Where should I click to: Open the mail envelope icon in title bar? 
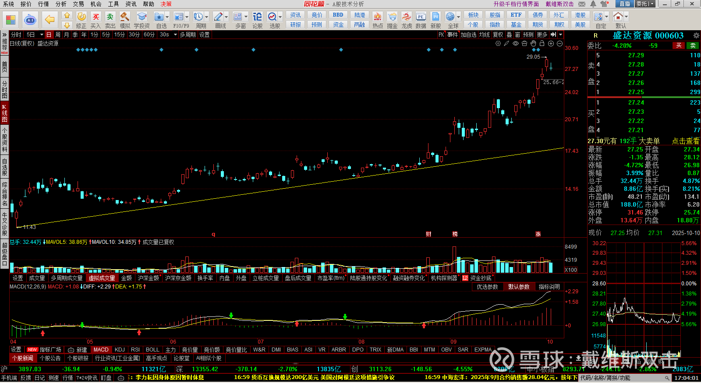tap(582, 4)
